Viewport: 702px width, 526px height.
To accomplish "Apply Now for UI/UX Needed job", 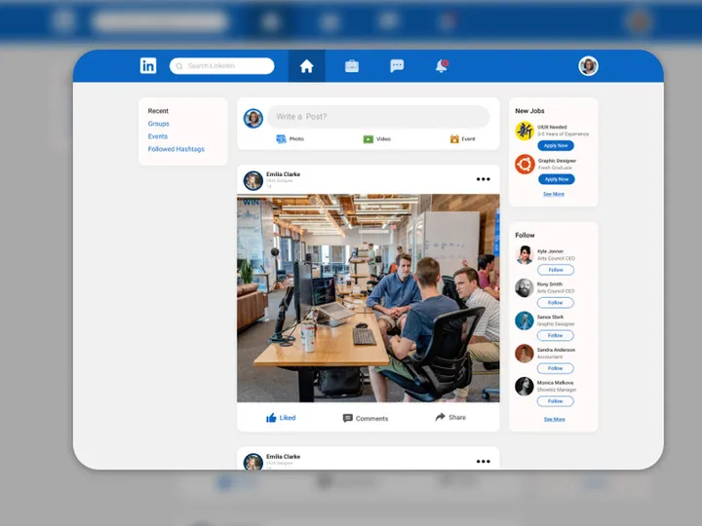I will pos(556,146).
